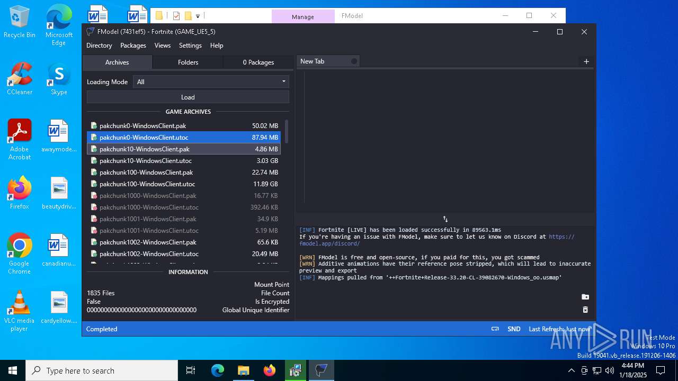678x381 pixels.
Task: Select pakchunk1002-WindowsClient.pak archive
Action: coord(183,242)
